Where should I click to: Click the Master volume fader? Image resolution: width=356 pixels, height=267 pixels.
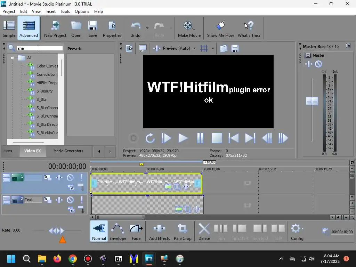click(312, 101)
